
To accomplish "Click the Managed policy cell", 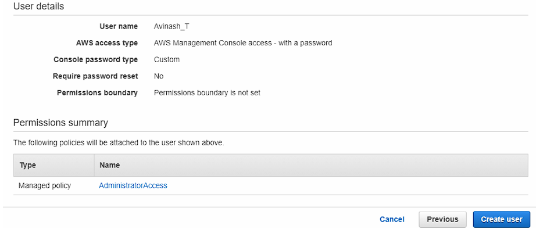I will [45, 185].
